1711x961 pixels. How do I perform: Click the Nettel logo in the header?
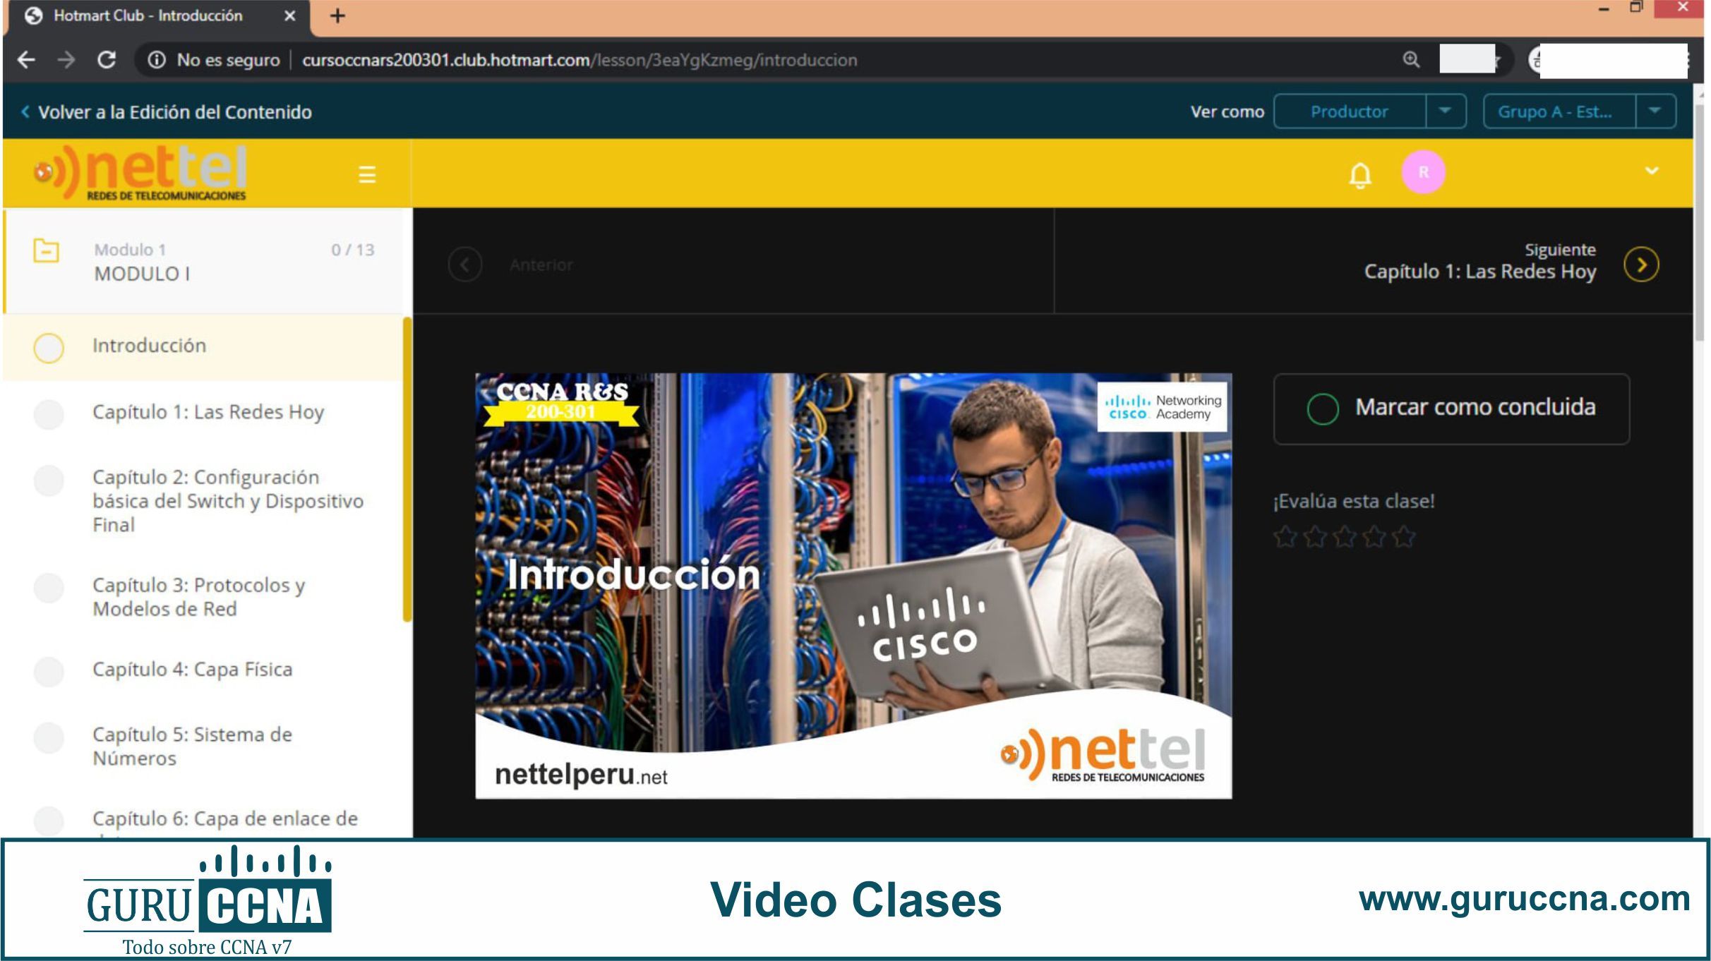pyautogui.click(x=140, y=173)
